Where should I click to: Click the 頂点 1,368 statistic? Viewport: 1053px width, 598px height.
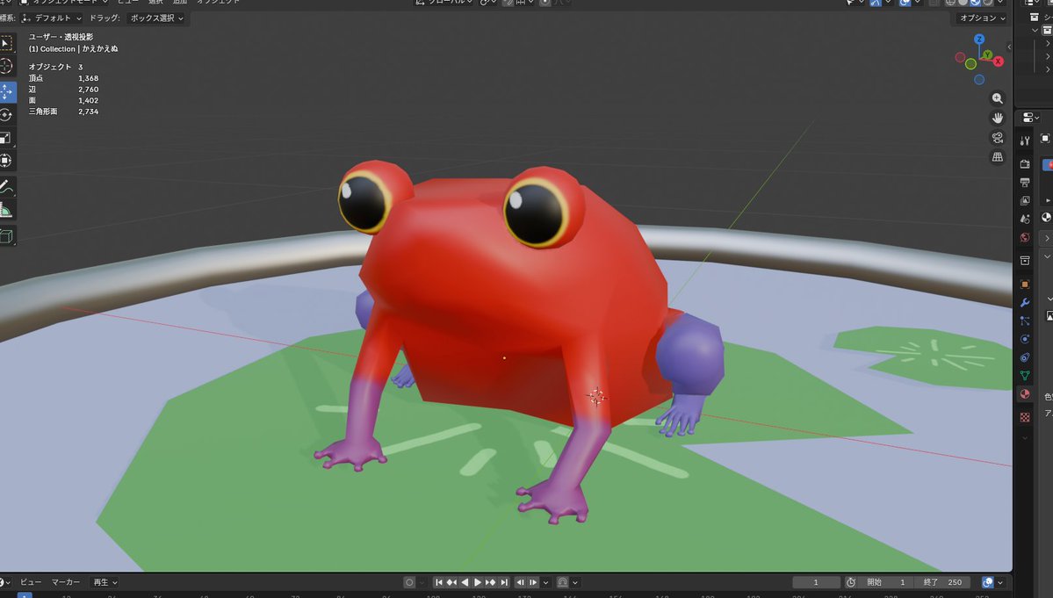[63, 78]
